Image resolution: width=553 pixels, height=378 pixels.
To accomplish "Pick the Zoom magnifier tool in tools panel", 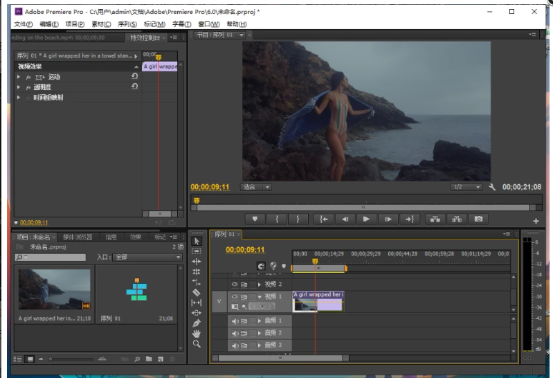I will tap(196, 343).
